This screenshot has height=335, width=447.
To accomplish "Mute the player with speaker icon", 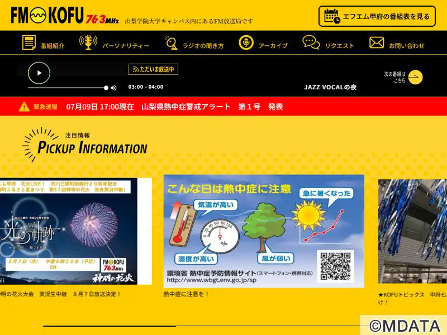I will [113, 88].
